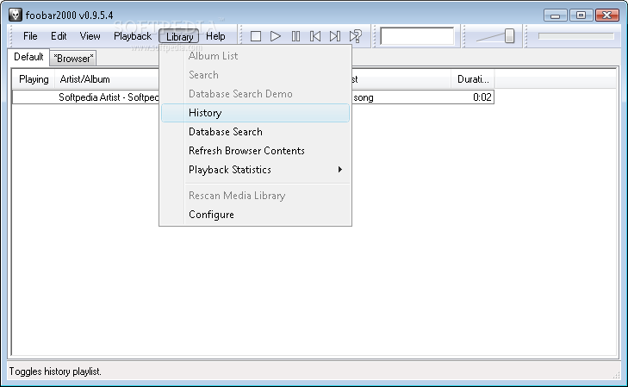Click the Rescan Media Library entry
Image resolution: width=628 pixels, height=387 pixels.
pyautogui.click(x=255, y=196)
